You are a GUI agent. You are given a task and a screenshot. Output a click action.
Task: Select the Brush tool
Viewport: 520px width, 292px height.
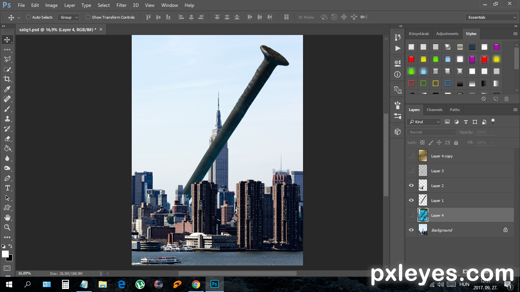point(7,109)
